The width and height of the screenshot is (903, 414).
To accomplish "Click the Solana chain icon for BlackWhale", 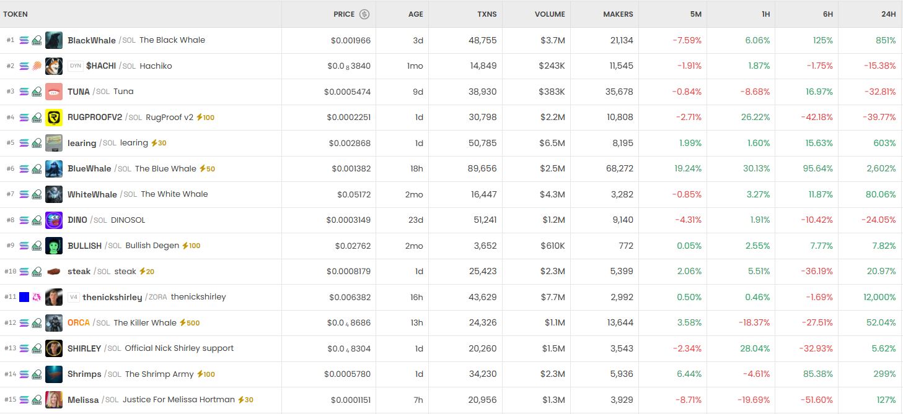I will (x=24, y=40).
